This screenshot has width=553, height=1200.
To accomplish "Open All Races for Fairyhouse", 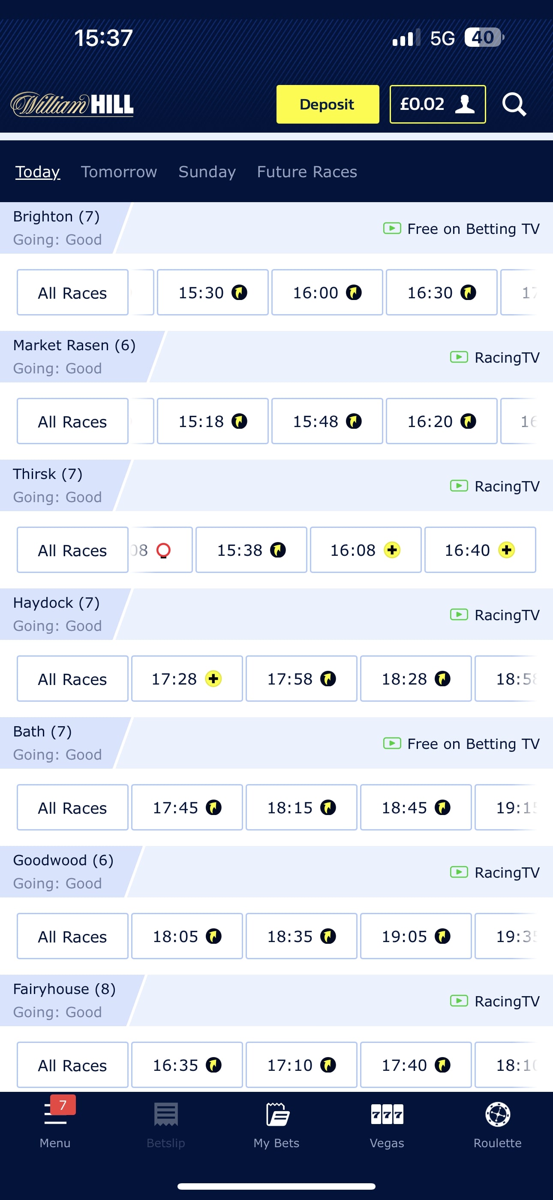I will 72,1065.
